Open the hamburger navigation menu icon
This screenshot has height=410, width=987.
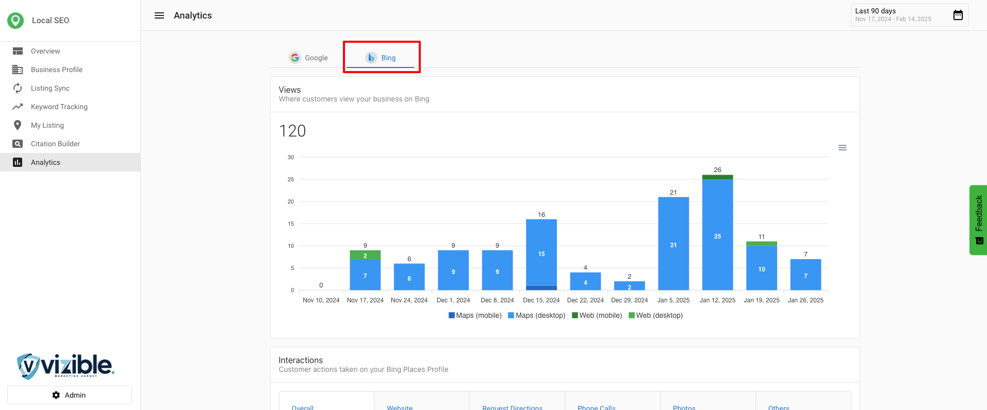159,15
